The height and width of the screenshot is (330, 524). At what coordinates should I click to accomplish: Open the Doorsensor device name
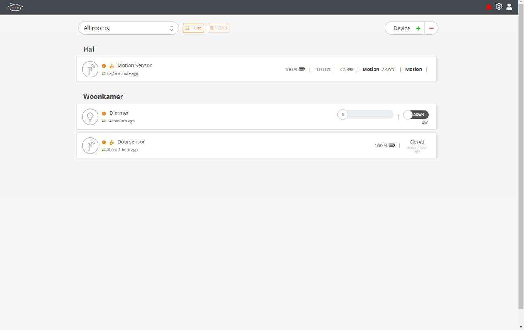pyautogui.click(x=131, y=142)
